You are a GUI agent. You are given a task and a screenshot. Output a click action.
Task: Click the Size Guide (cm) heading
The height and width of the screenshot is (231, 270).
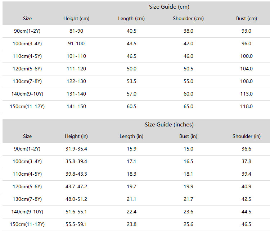click(169, 7)
